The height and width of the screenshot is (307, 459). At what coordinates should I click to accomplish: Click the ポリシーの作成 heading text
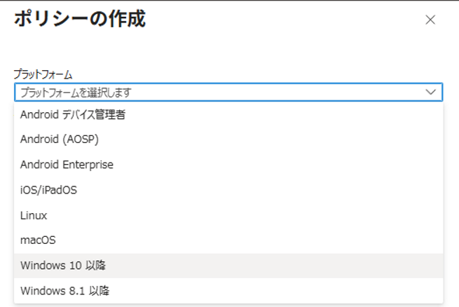point(80,19)
